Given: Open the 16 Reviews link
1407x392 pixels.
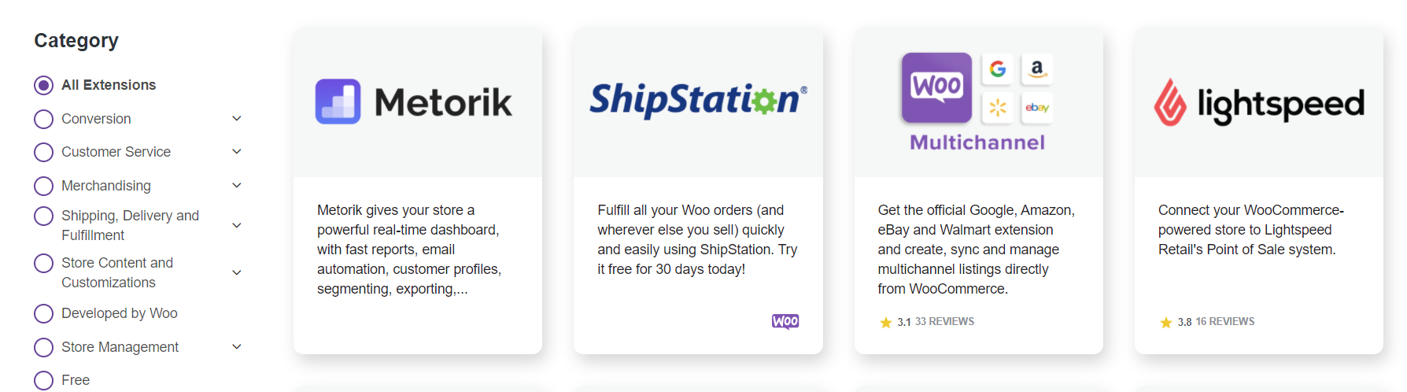Looking at the screenshot, I should 1224,322.
